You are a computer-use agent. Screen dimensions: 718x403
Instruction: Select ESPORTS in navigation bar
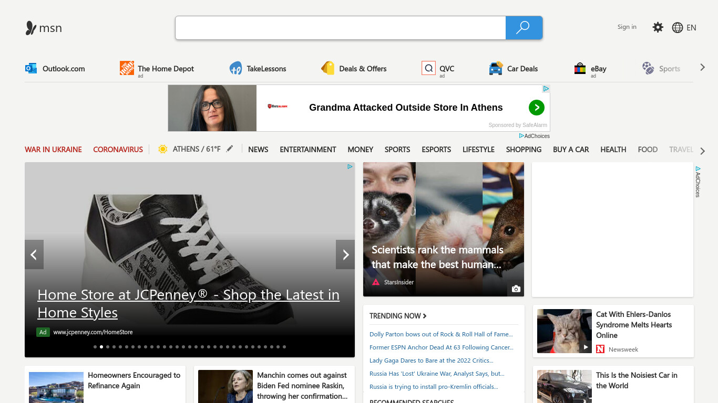click(x=436, y=150)
